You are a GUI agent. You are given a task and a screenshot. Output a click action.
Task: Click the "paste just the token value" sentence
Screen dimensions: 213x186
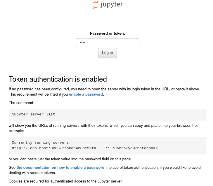click(x=70, y=159)
